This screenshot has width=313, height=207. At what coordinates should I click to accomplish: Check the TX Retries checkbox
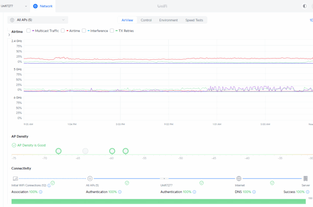[x=112, y=30]
